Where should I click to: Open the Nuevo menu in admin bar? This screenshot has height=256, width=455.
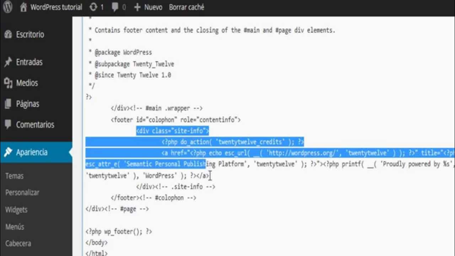[153, 7]
